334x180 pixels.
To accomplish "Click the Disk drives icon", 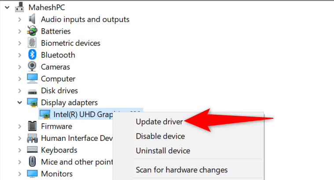I will click(32, 91).
